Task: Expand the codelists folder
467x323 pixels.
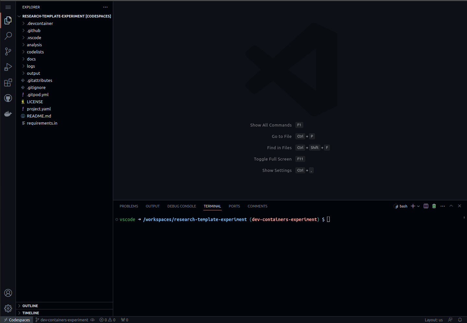Action: pos(64,52)
